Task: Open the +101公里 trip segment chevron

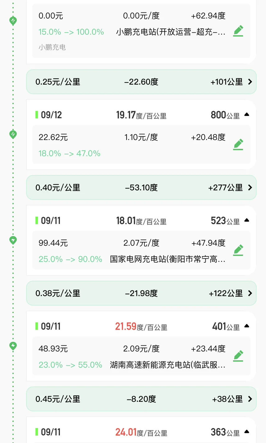Action: click(x=250, y=82)
